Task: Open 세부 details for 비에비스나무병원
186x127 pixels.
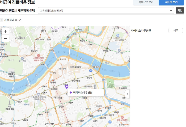Action: (176, 31)
